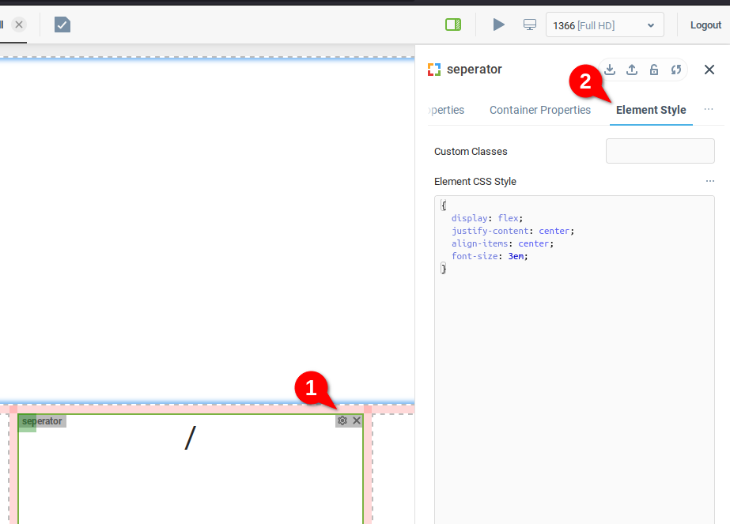Select the Element Style tab
The width and height of the screenshot is (730, 524).
coord(651,110)
